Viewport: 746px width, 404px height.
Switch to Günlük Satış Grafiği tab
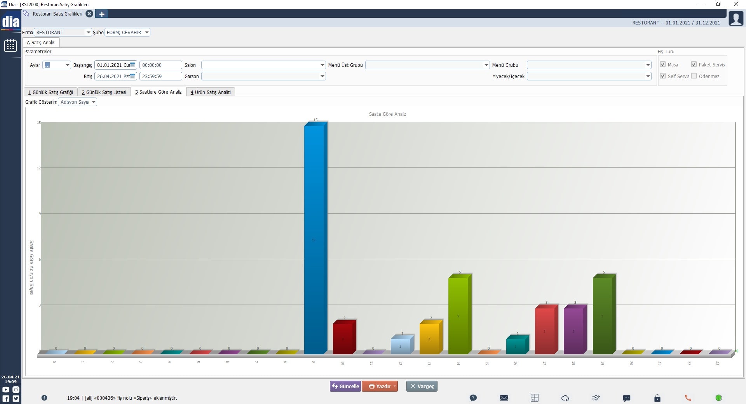pos(51,92)
